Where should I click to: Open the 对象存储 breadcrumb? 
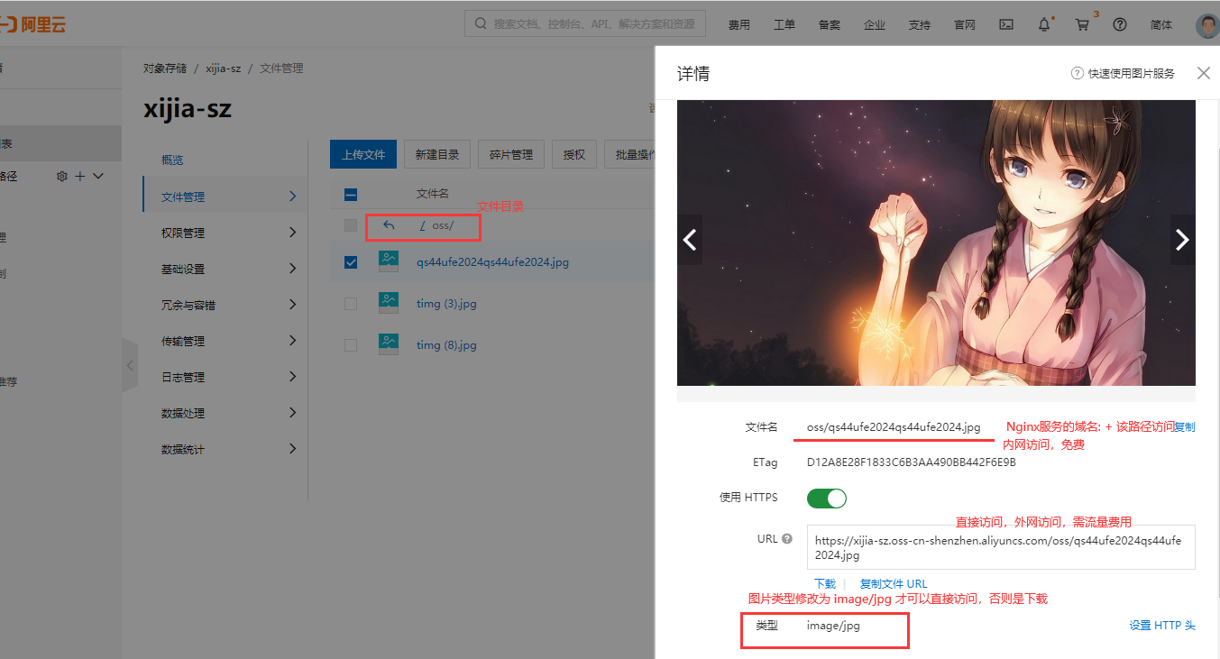165,69
